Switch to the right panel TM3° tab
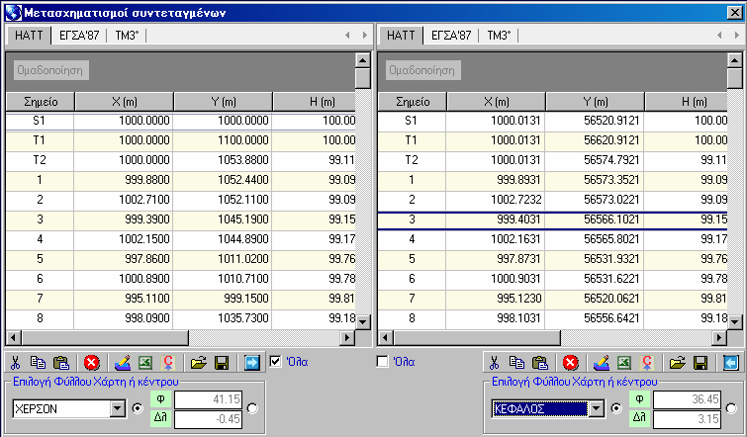 (499, 36)
